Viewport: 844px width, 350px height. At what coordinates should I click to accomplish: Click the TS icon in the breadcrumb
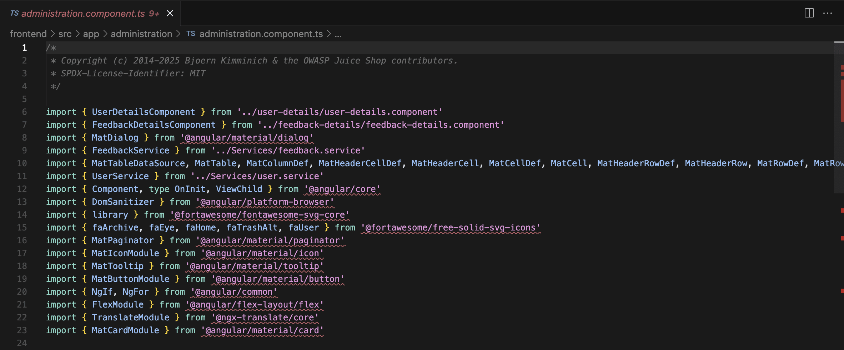point(191,34)
